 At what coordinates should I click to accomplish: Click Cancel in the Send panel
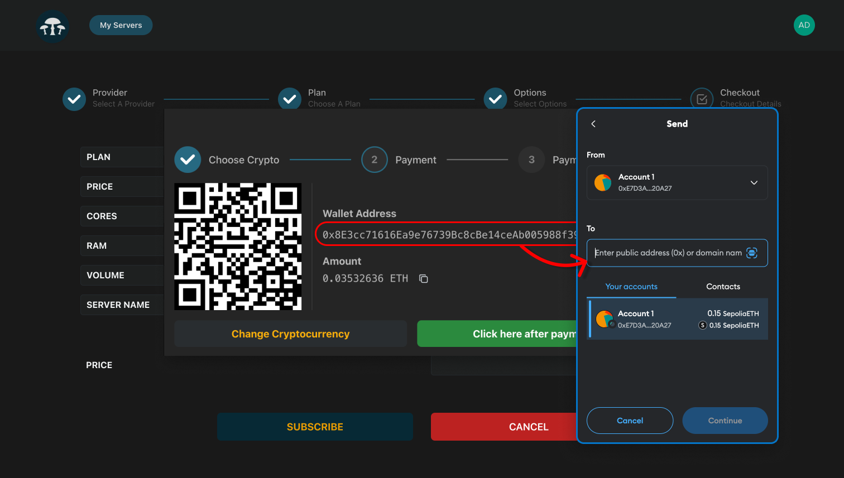630,421
